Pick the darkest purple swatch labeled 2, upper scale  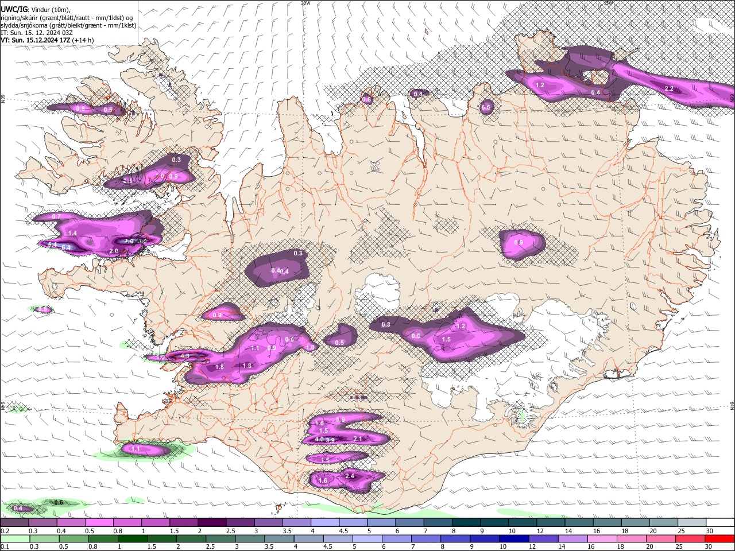212,523
